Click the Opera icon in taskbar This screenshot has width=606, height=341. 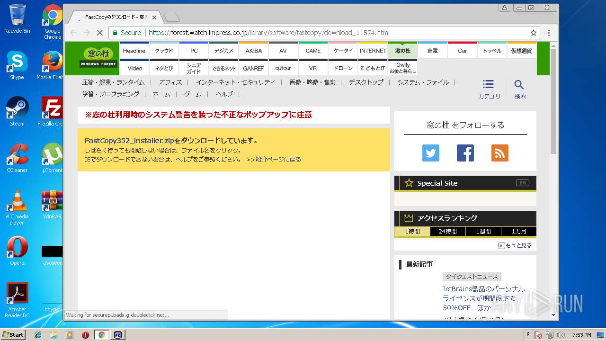point(85,335)
